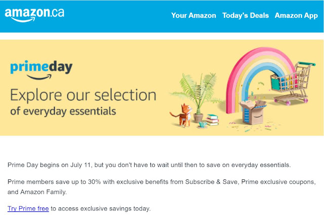Image resolution: width=324 pixels, height=215 pixels.
Task: Click the "Explore our selection" headline
Action: (x=83, y=95)
